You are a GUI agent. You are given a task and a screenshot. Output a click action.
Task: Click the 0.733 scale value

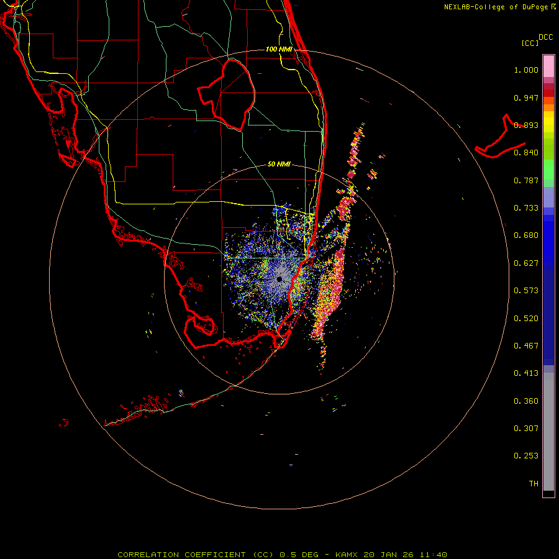click(526, 208)
